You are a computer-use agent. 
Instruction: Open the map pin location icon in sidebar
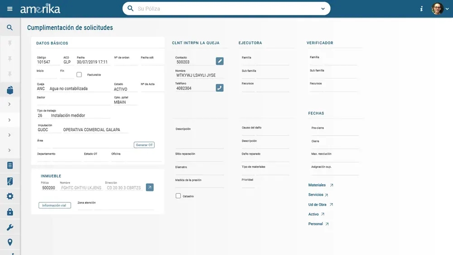click(10, 242)
